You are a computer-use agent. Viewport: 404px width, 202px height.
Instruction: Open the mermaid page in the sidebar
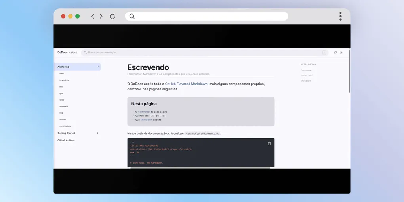pos(64,107)
